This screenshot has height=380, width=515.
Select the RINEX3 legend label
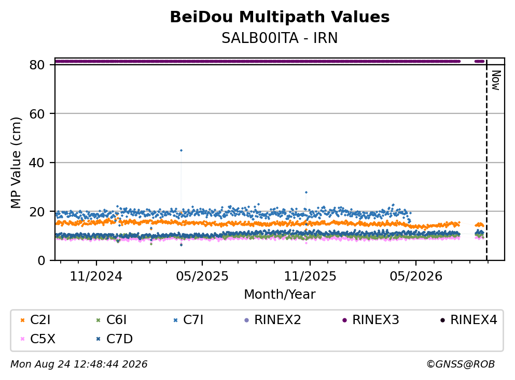375,319
